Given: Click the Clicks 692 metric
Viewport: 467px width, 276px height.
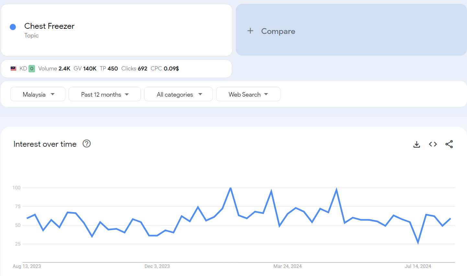Looking at the screenshot, I should click(x=134, y=69).
